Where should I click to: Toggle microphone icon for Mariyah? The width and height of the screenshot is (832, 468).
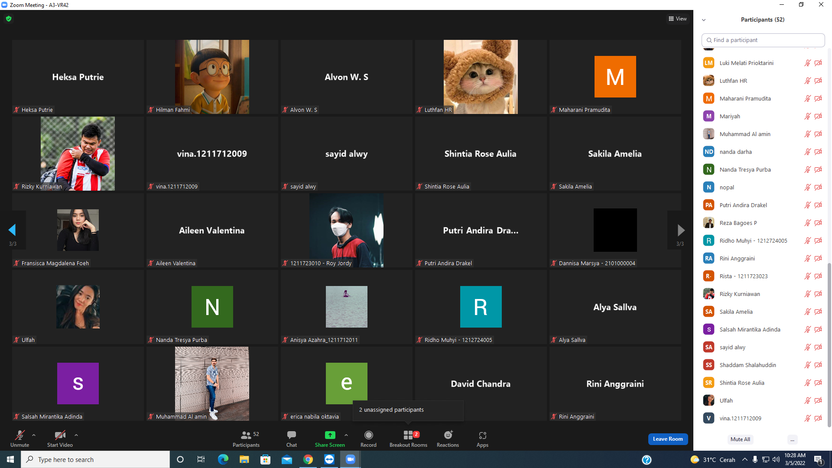808,116
